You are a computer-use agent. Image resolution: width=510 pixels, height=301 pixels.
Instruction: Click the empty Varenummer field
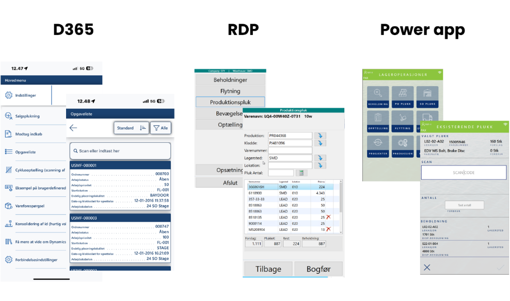290,150
